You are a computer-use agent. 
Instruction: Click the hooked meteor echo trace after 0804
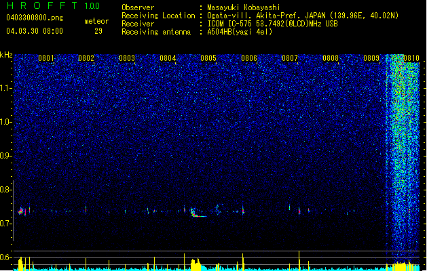198,213
